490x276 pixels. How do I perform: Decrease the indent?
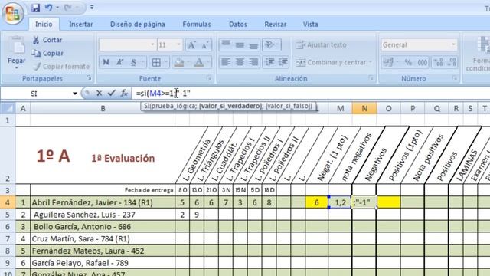tap(269, 62)
